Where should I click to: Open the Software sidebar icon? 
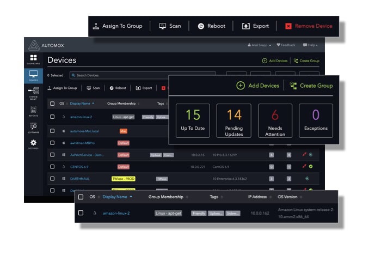[33, 128]
